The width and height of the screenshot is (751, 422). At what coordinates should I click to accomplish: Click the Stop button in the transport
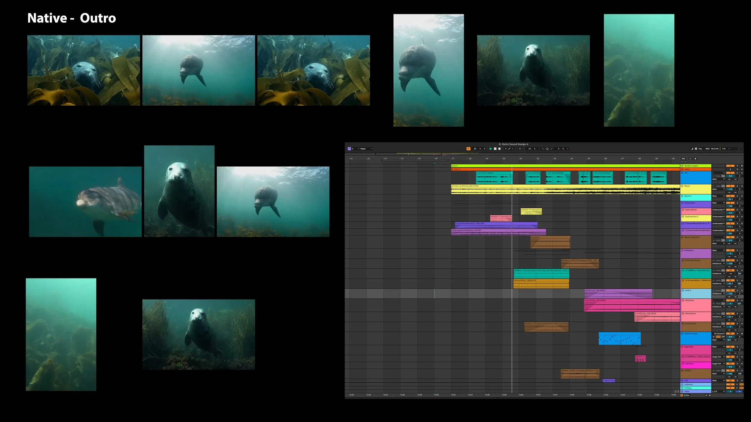(x=495, y=149)
